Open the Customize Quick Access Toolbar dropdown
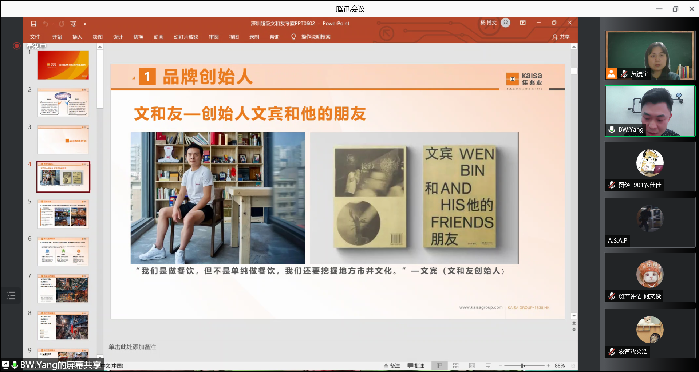This screenshot has height=372, width=699. [85, 24]
